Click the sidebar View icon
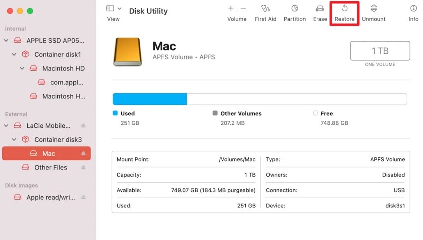The image size is (423, 240). point(110,8)
